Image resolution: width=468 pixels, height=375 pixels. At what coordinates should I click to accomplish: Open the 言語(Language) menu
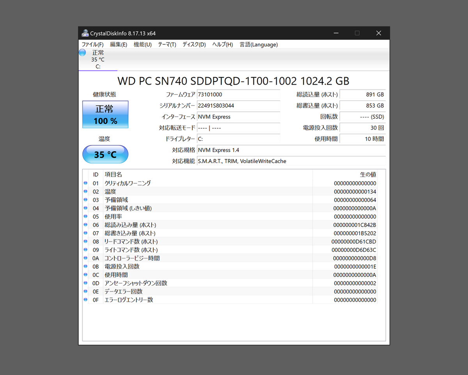point(259,44)
